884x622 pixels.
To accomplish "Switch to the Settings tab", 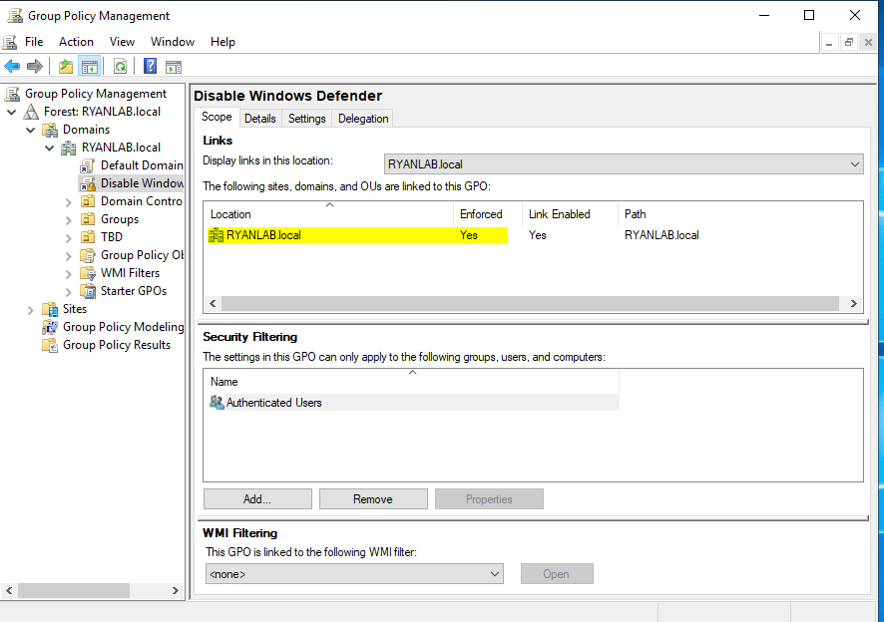I will (x=306, y=118).
